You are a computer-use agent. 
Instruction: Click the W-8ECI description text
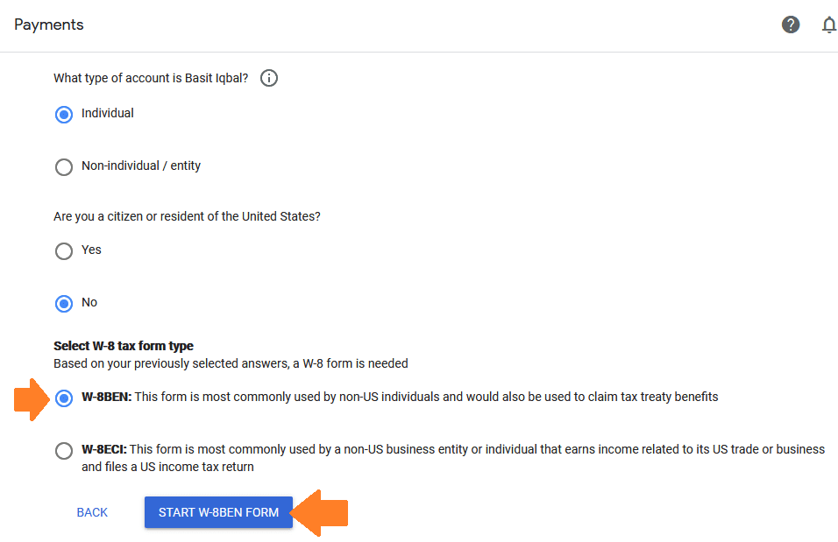coord(453,458)
